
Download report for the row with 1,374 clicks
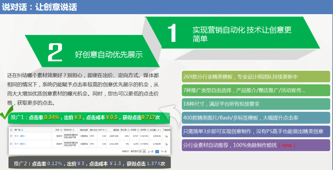(x=166, y=144)
